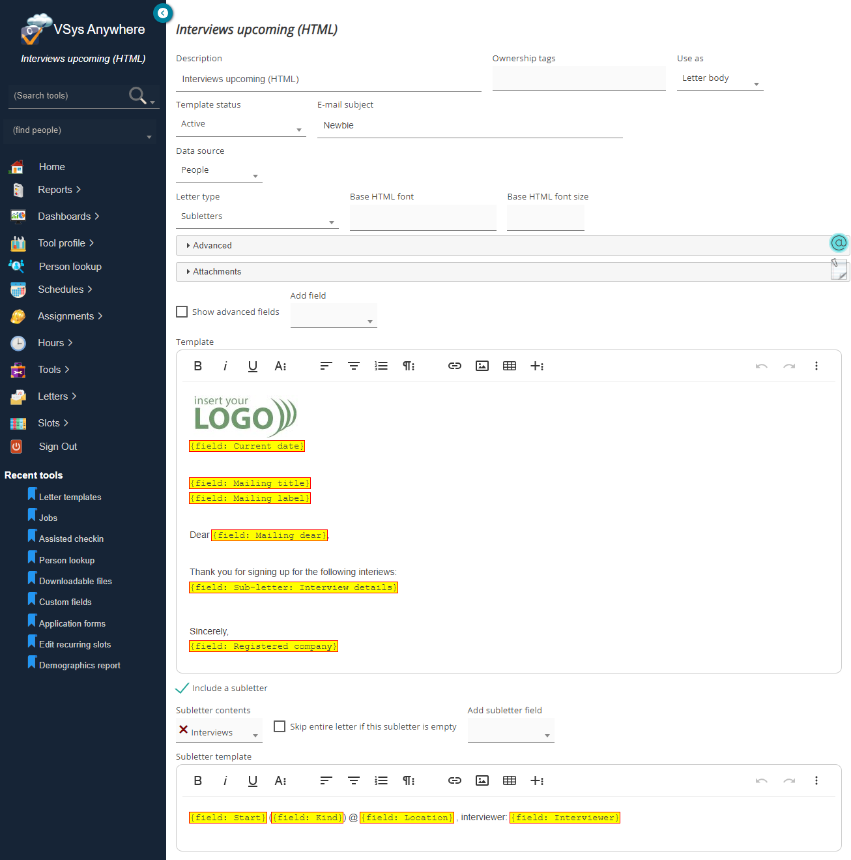Open Letter templates from Recent tools
The height and width of the screenshot is (860, 851).
click(70, 497)
